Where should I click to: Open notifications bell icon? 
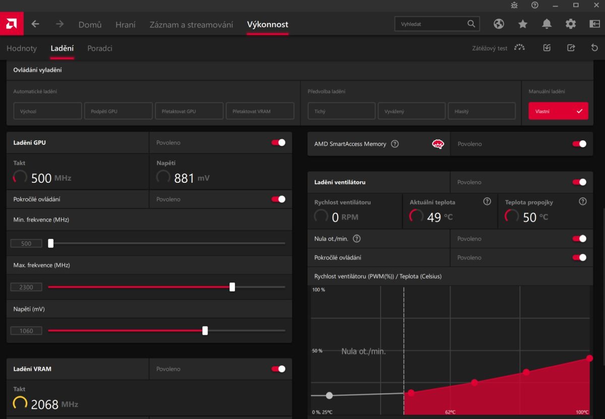[547, 24]
